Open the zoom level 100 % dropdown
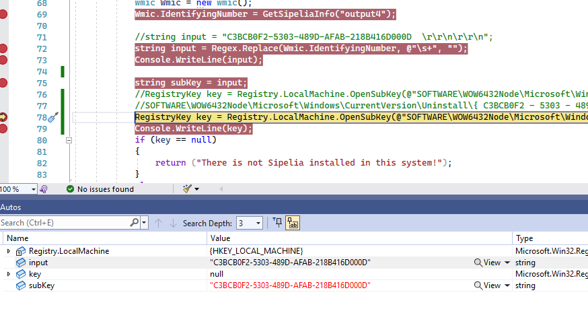 pyautogui.click(x=34, y=189)
